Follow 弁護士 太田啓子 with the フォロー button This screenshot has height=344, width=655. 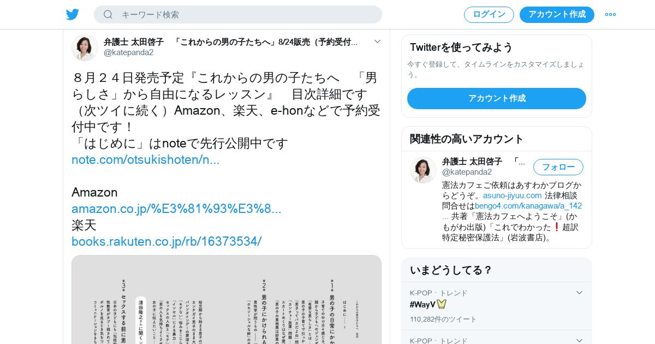[x=558, y=167]
